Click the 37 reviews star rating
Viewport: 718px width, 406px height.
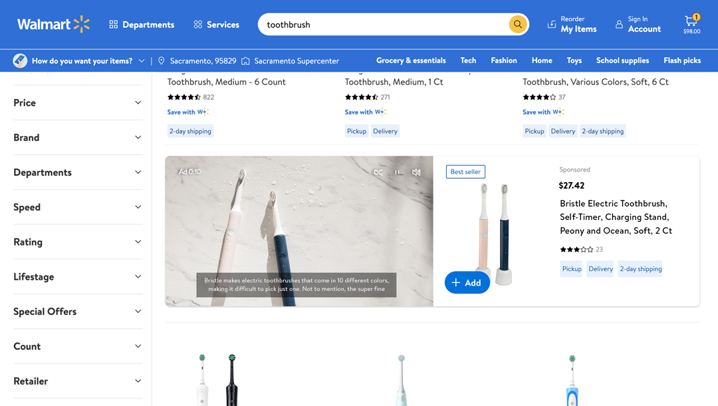544,97
